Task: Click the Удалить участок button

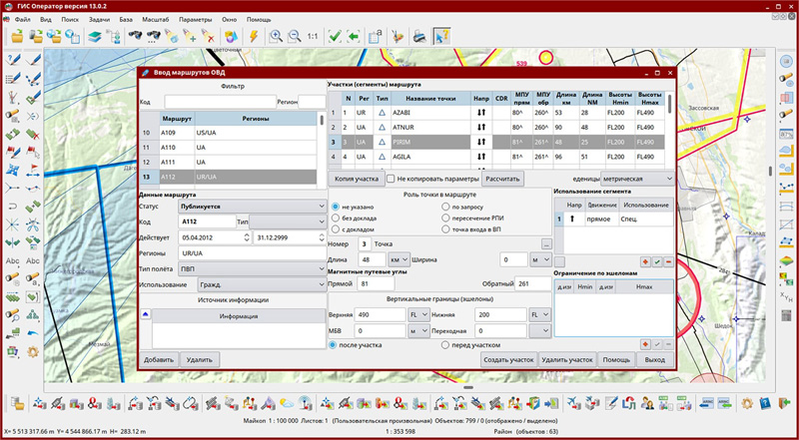Action: pos(567,359)
